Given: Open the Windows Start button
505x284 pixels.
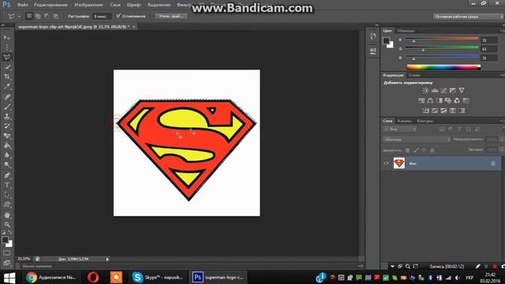Looking at the screenshot, I should 9,278.
